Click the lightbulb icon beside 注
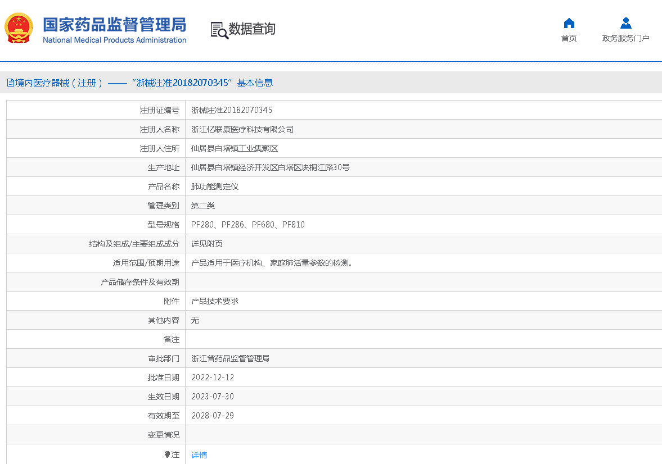Screen dimensions: 662x464 click(167, 454)
